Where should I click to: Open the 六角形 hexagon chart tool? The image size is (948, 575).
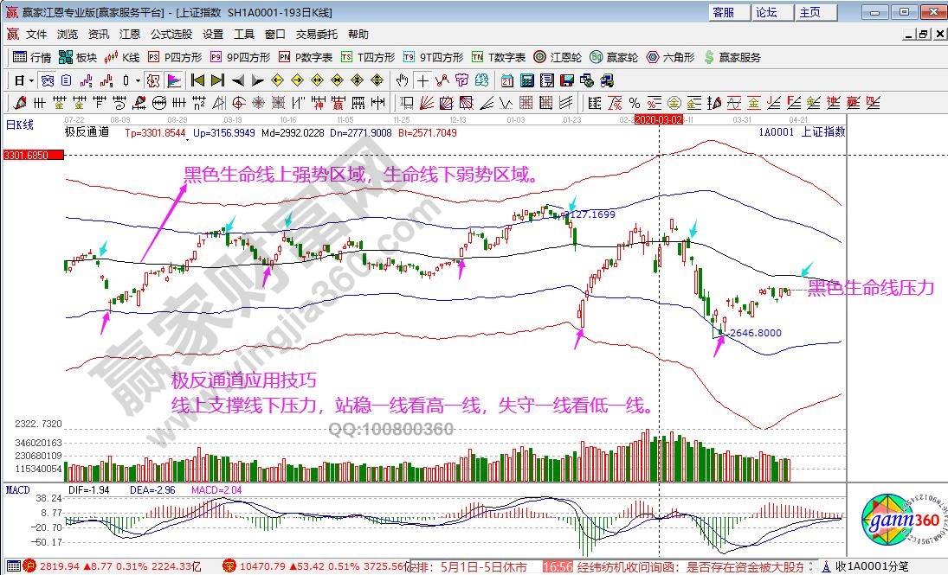[670, 57]
